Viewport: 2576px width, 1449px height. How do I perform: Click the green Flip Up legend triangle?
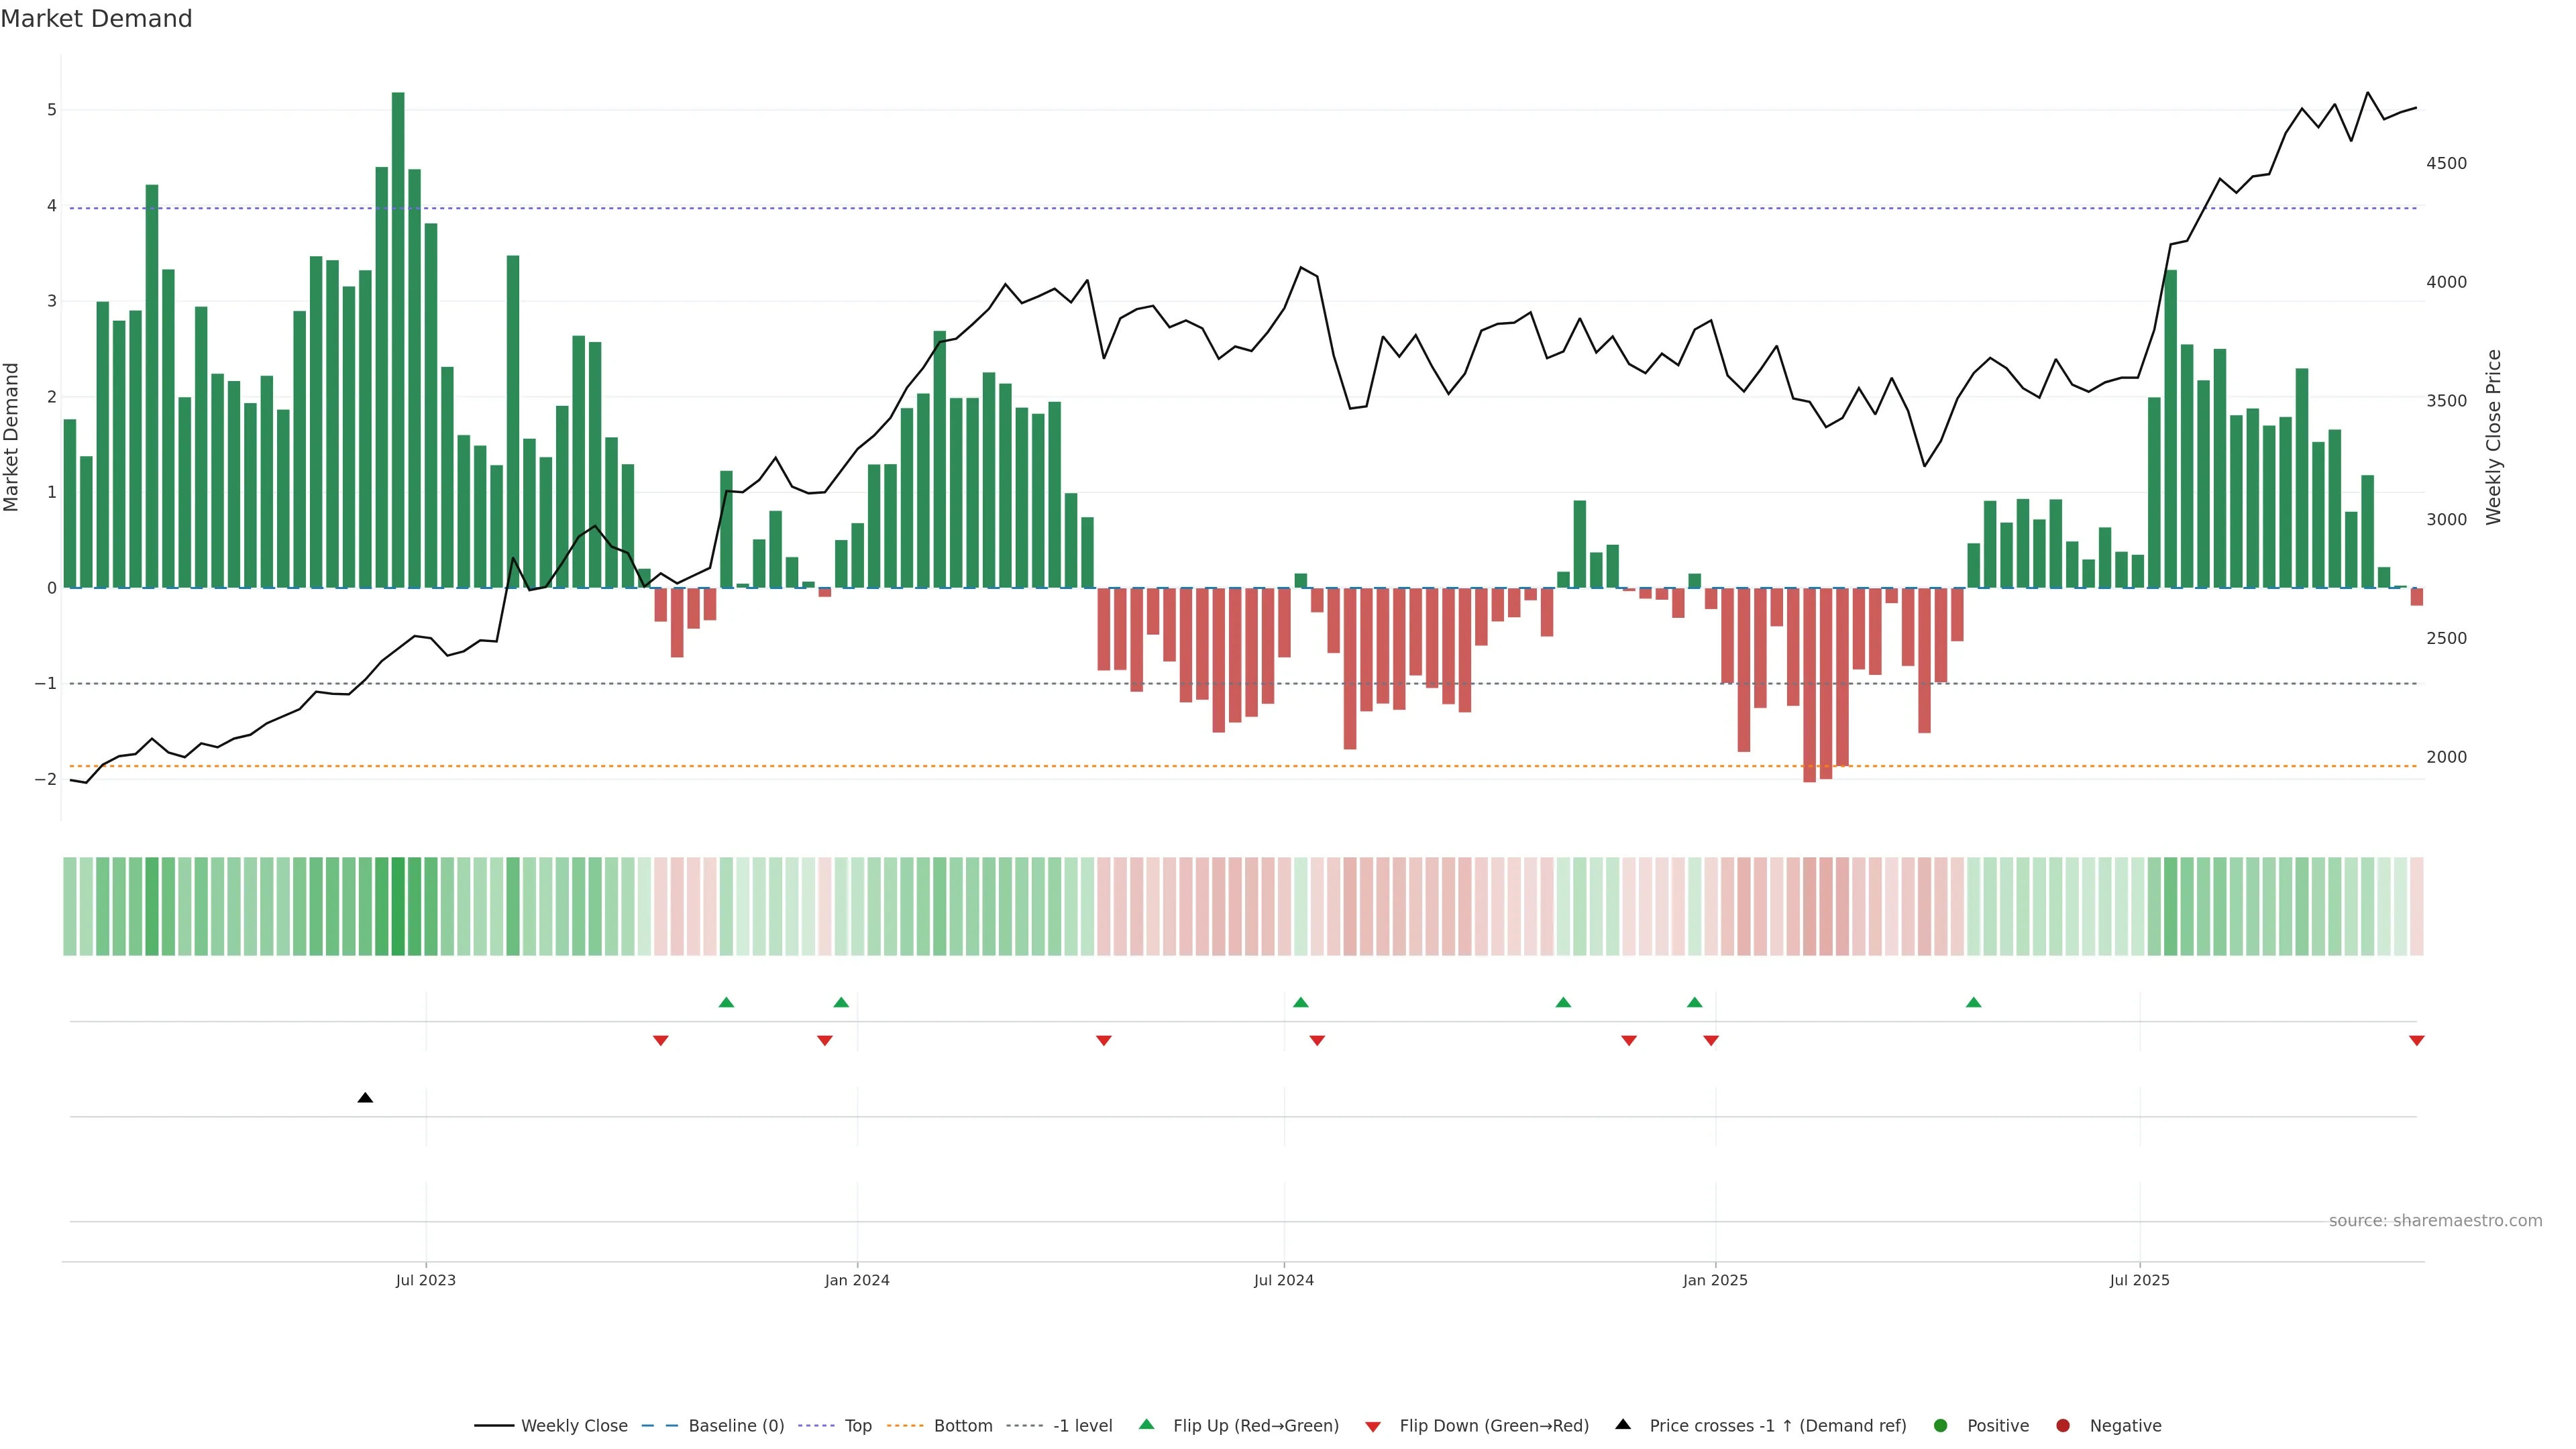[x=1146, y=1425]
